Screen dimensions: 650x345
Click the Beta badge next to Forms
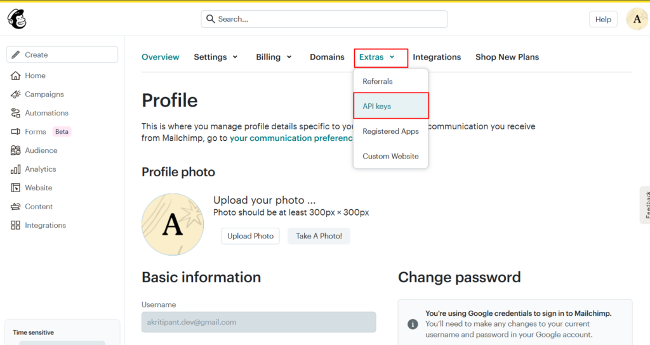pos(62,132)
